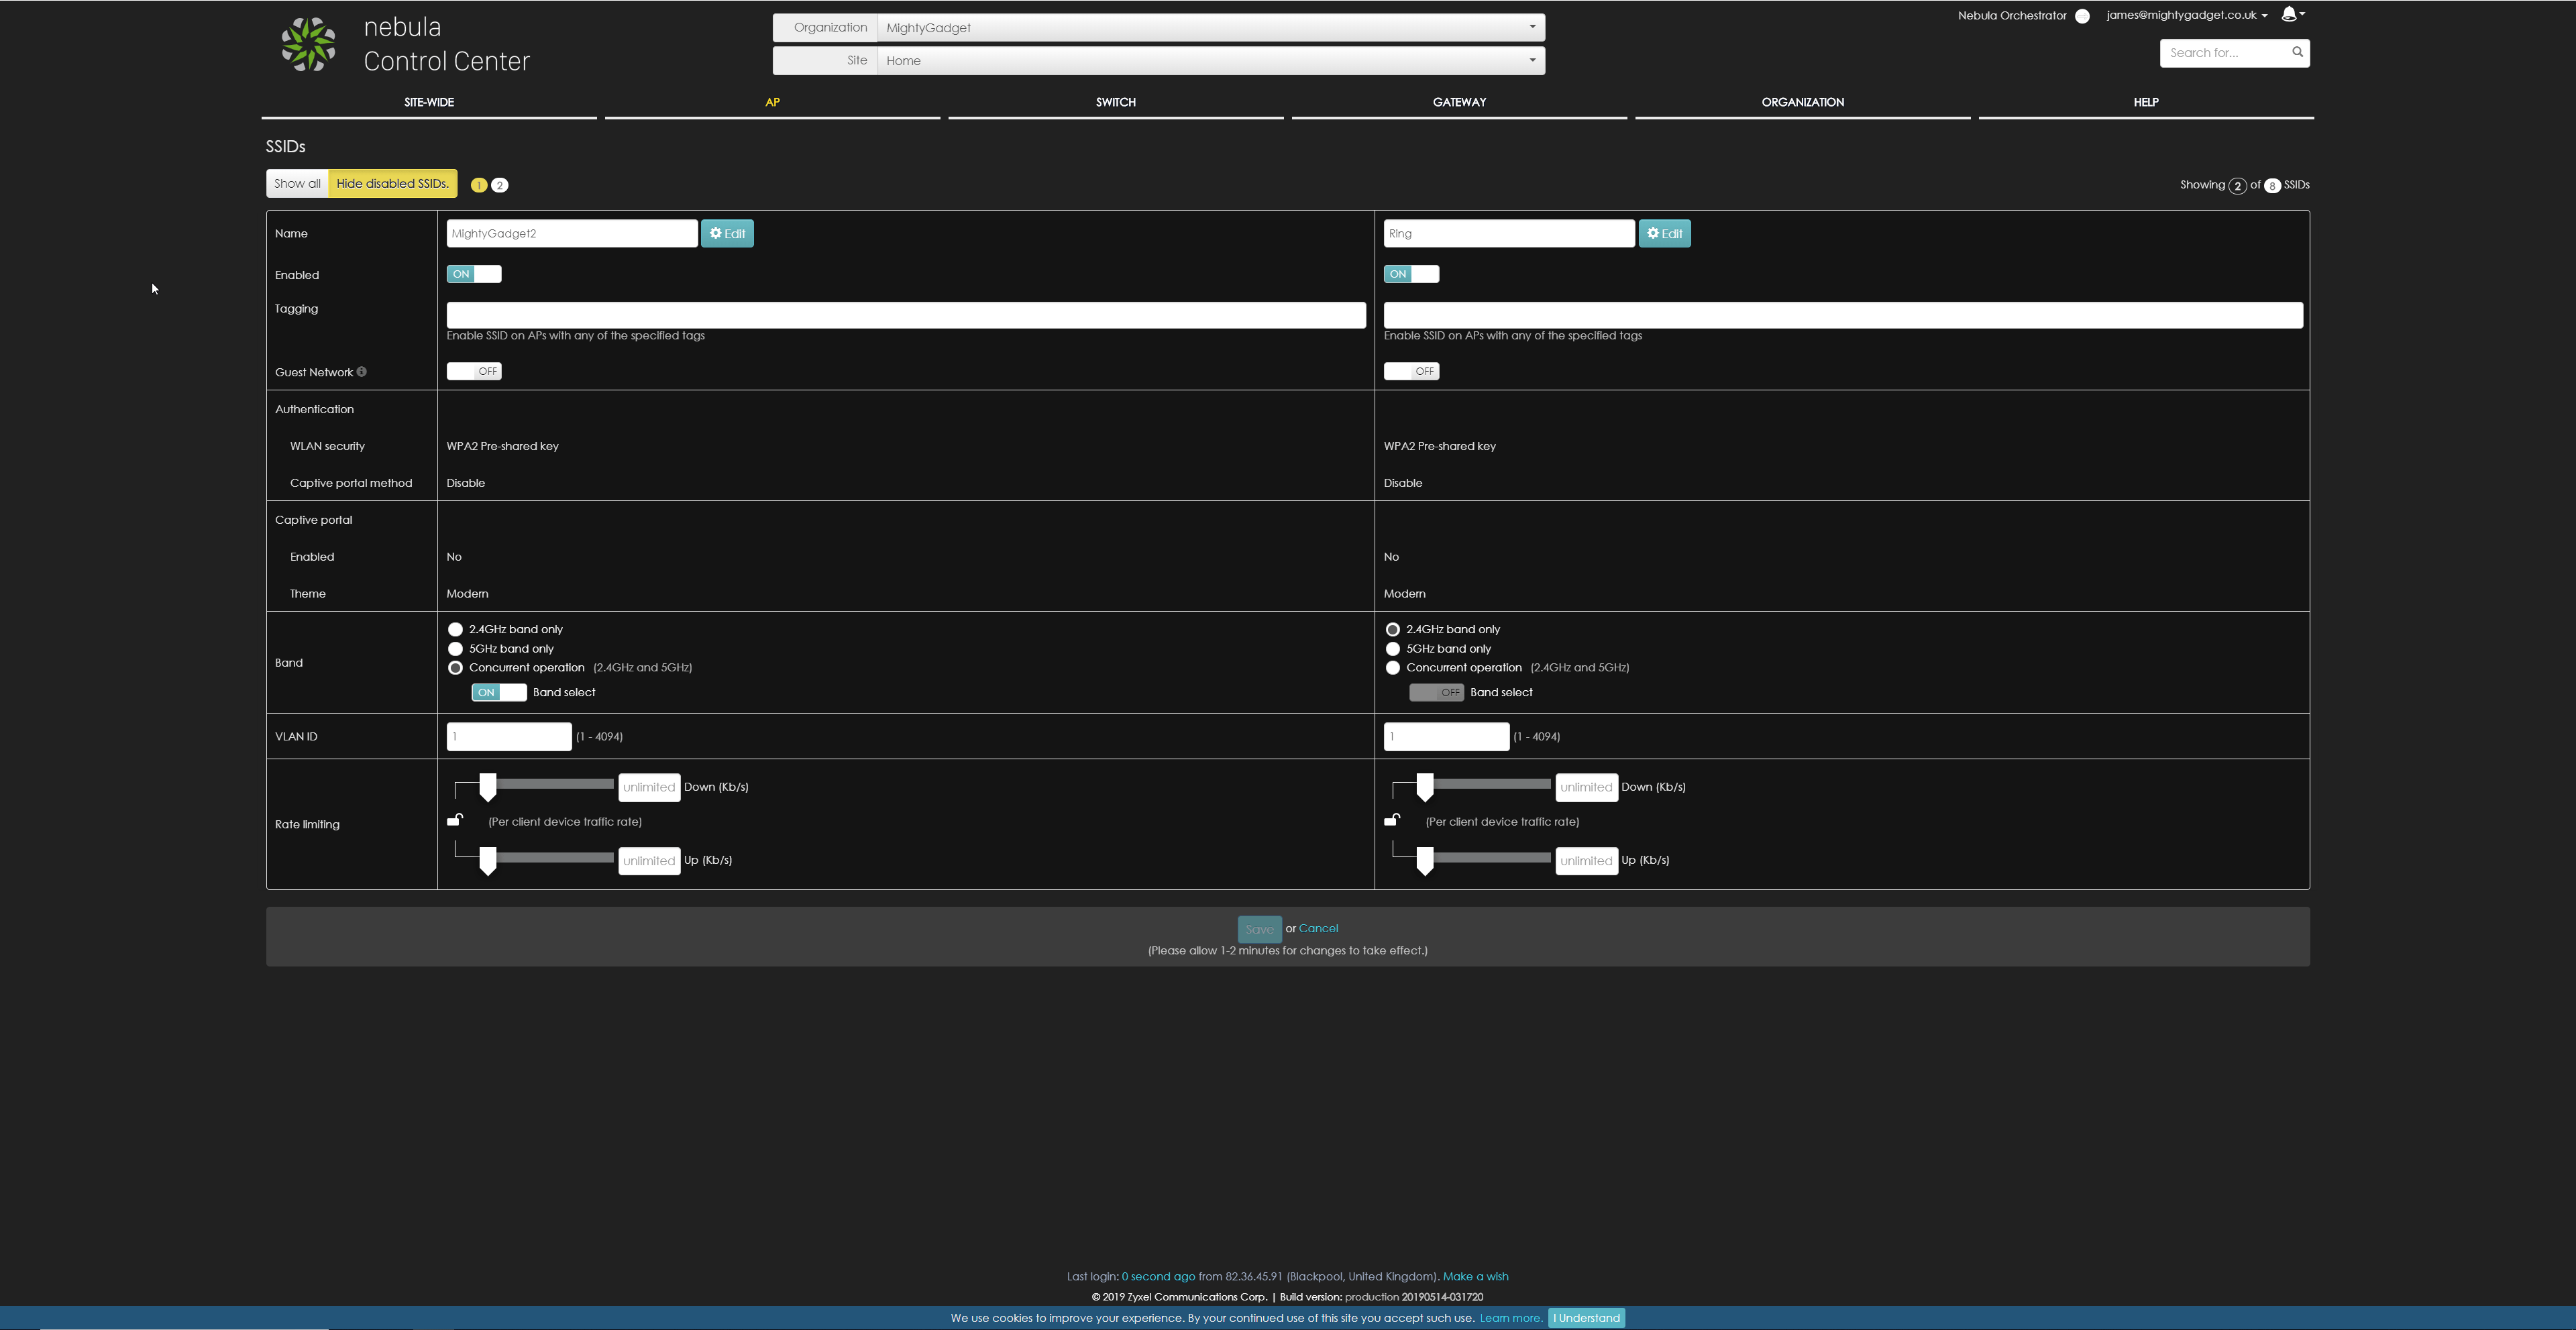Click Edit button for Ring SSID
Viewport: 2576px width, 1330px height.
1664,233
